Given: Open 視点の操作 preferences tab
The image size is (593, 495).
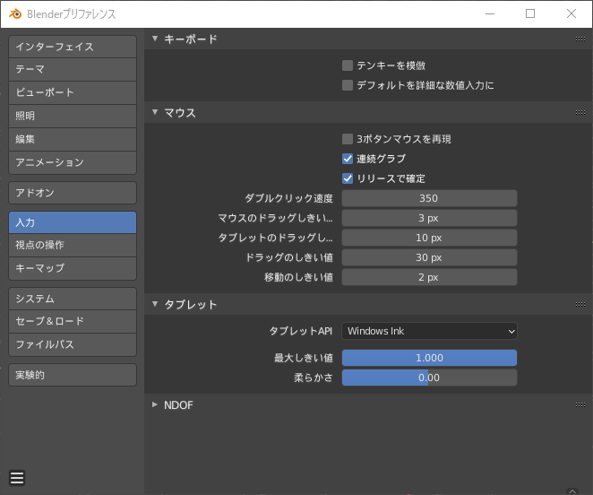Looking at the screenshot, I should [x=73, y=245].
